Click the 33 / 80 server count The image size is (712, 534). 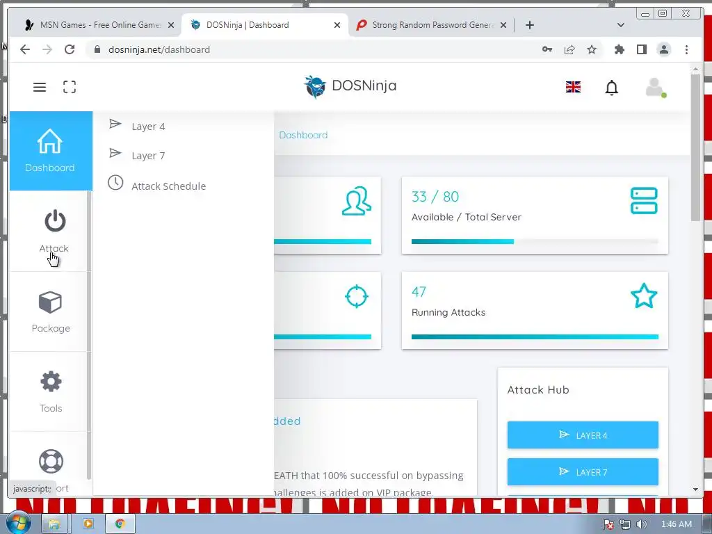point(435,197)
